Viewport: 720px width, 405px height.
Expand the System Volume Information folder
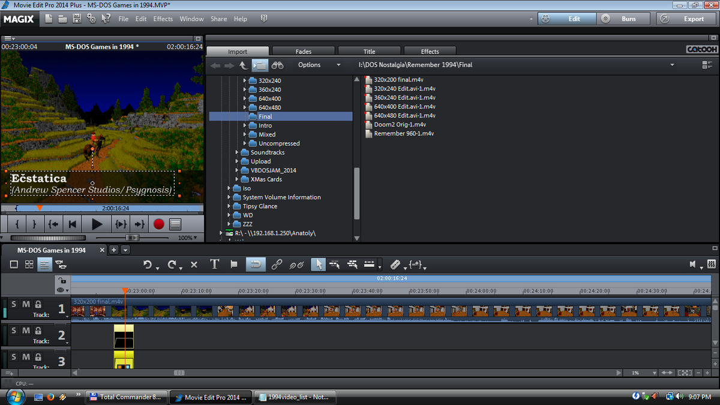coord(229,197)
